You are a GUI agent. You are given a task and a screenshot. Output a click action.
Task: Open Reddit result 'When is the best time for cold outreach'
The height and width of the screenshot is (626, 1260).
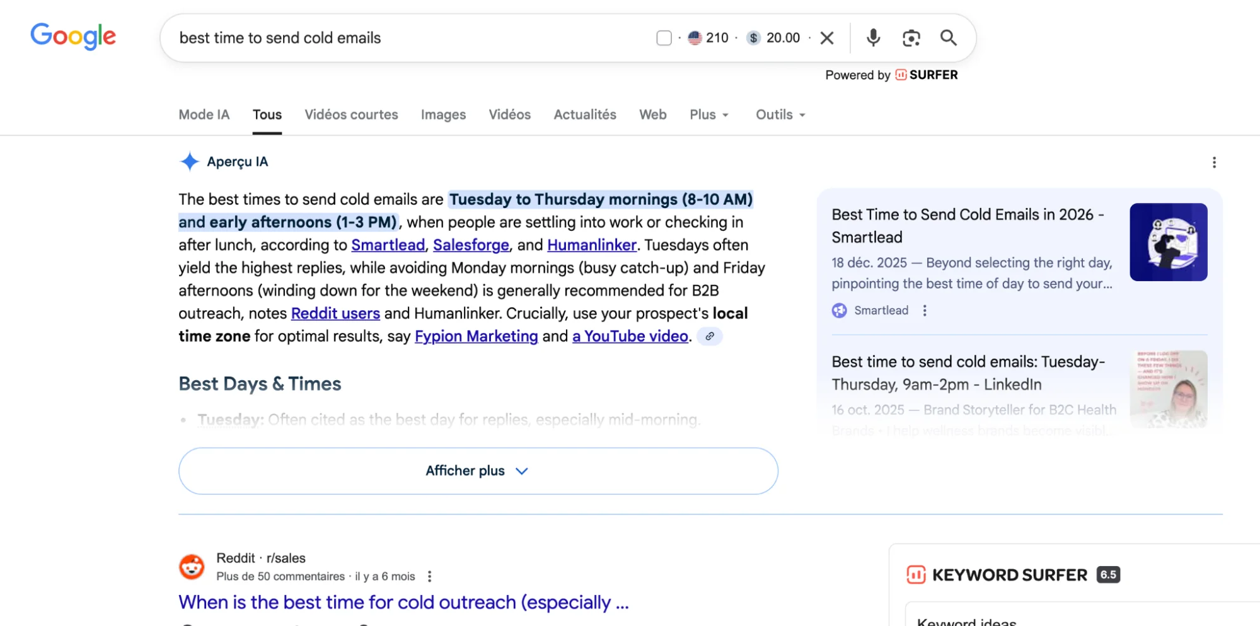point(403,602)
